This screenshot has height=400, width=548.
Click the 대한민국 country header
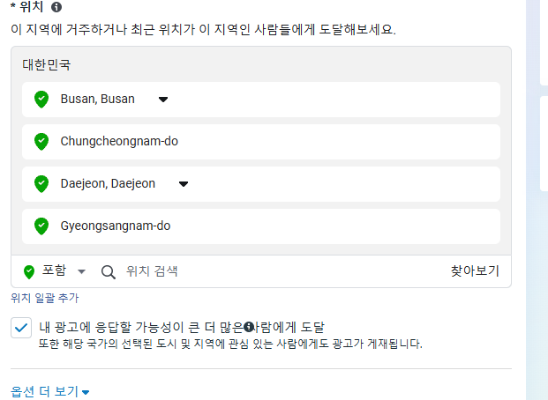(47, 65)
